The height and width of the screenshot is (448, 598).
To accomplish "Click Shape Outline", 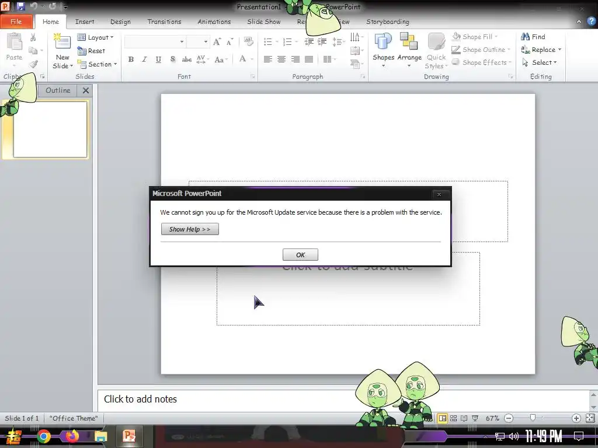I will pos(481,50).
